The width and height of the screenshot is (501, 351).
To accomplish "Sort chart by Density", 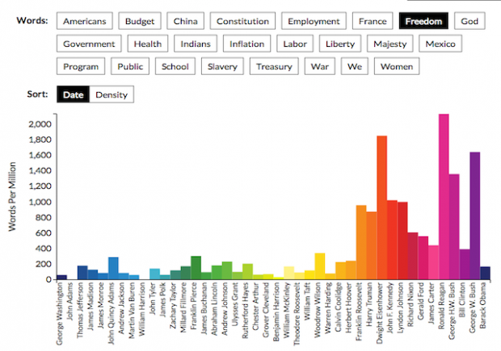I will coord(112,95).
